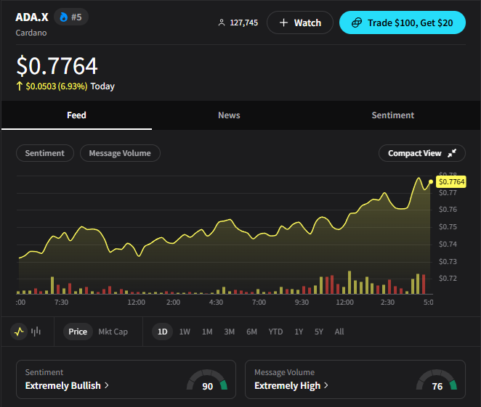Select the 6M time range
The width and height of the screenshot is (481, 407).
point(251,332)
